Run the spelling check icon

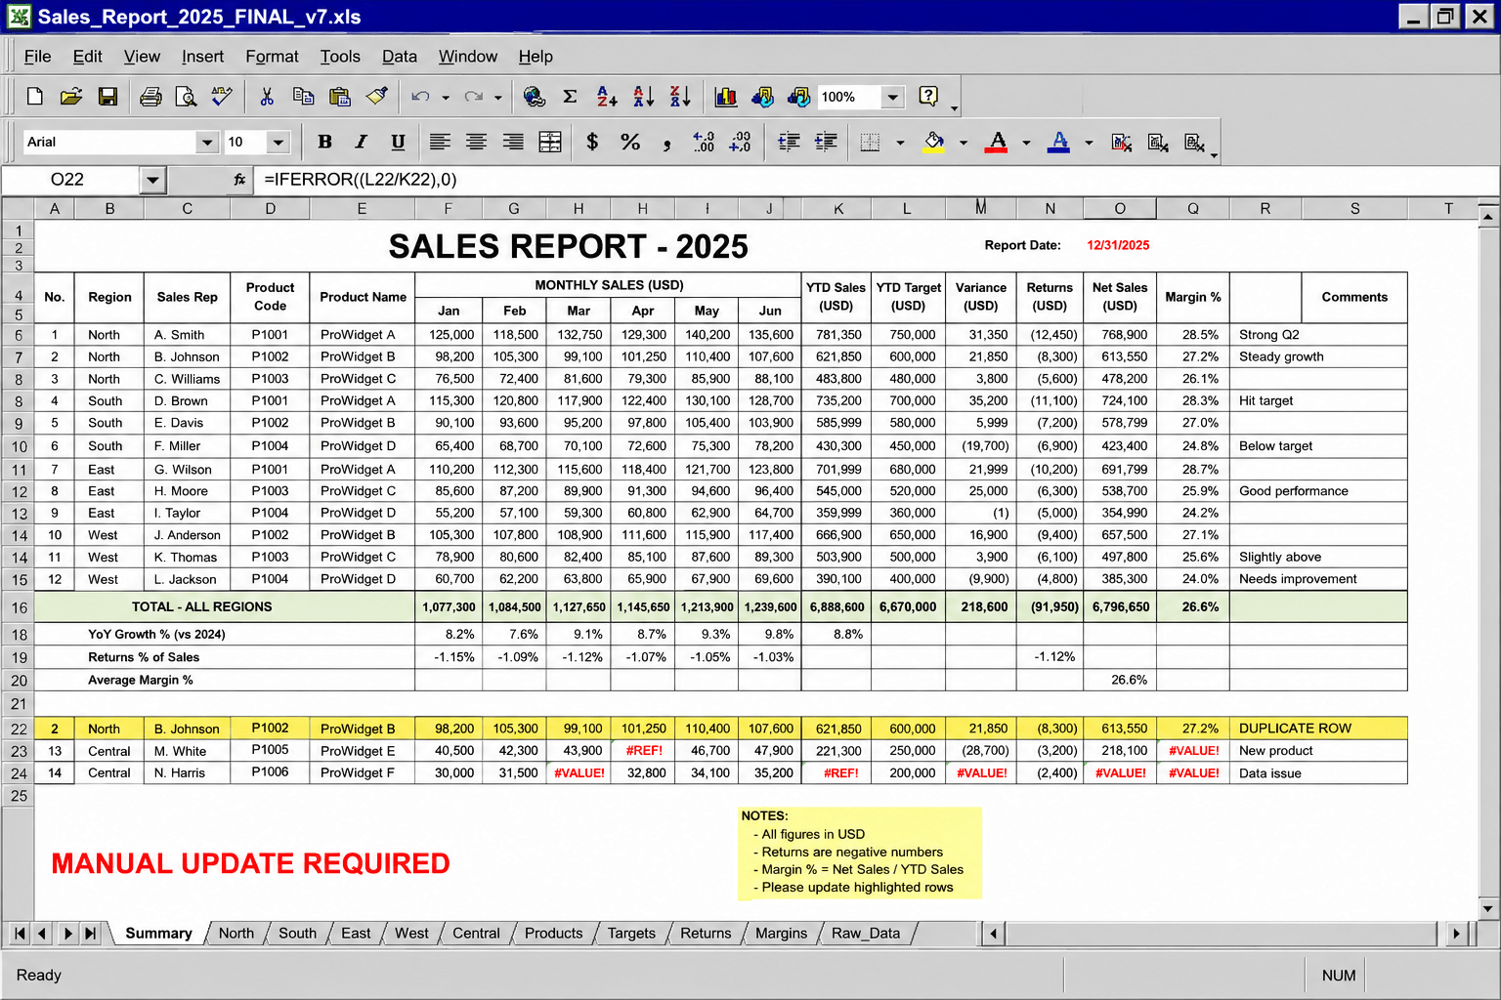(222, 96)
